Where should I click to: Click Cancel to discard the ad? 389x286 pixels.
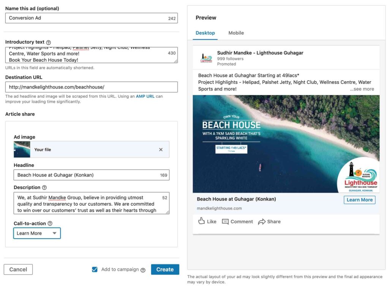tap(18, 269)
